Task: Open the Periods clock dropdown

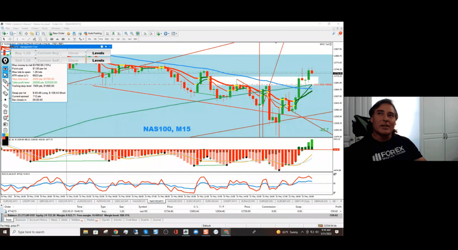Action: (167, 33)
